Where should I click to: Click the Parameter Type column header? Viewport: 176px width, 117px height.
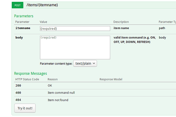coord(167,22)
